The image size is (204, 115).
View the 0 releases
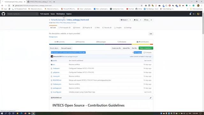click(122, 42)
